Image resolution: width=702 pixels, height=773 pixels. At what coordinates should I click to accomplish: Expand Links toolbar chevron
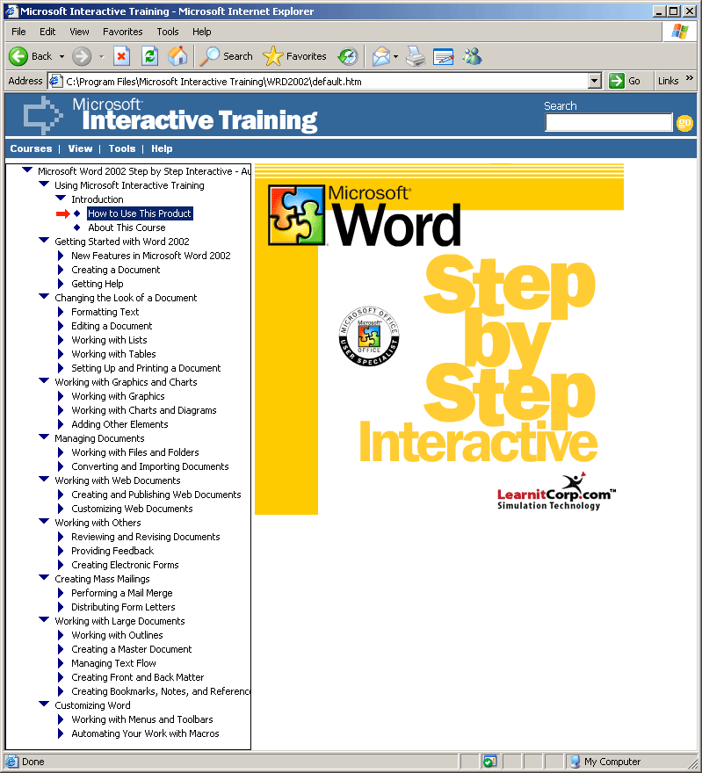click(x=689, y=78)
